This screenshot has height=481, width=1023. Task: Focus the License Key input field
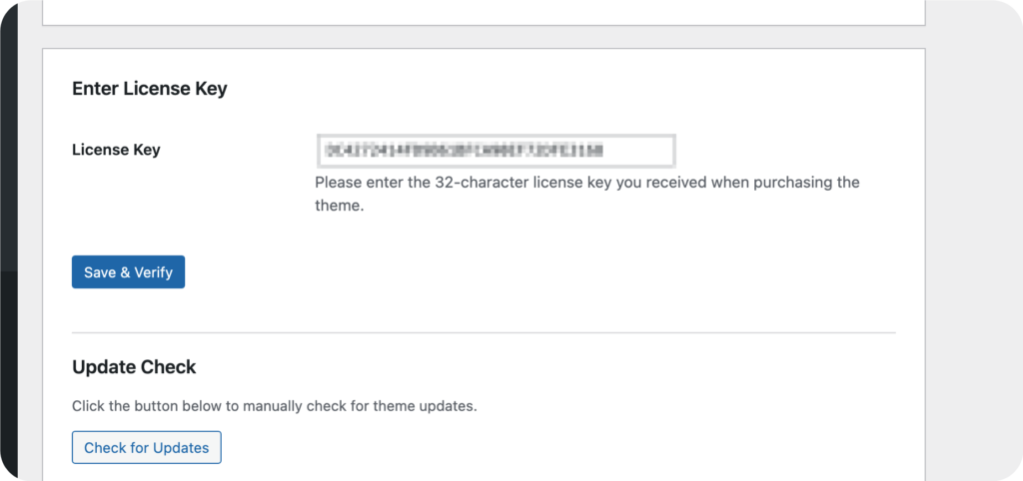click(496, 151)
